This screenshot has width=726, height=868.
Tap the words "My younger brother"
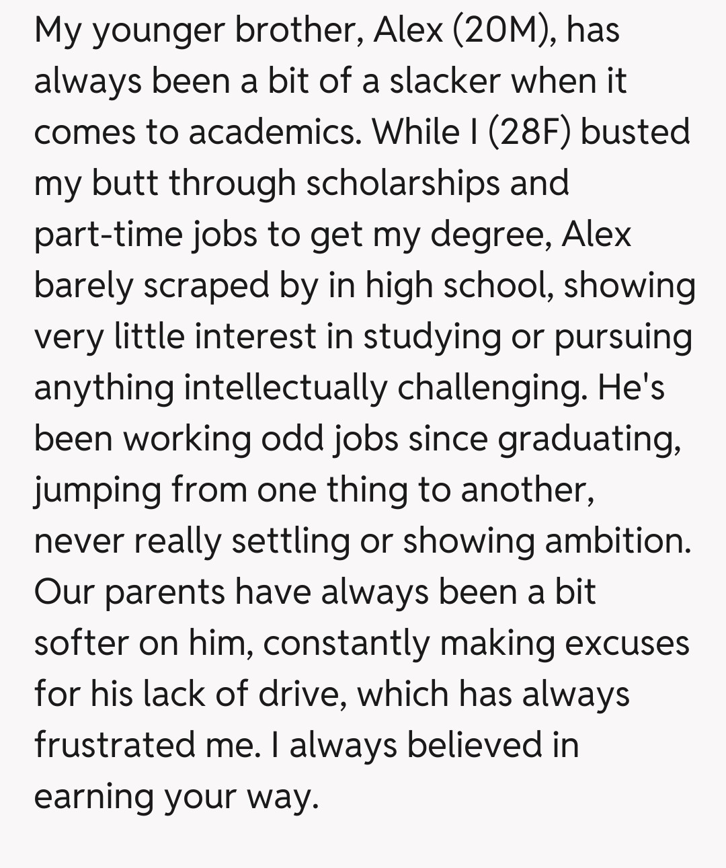pos(199,30)
